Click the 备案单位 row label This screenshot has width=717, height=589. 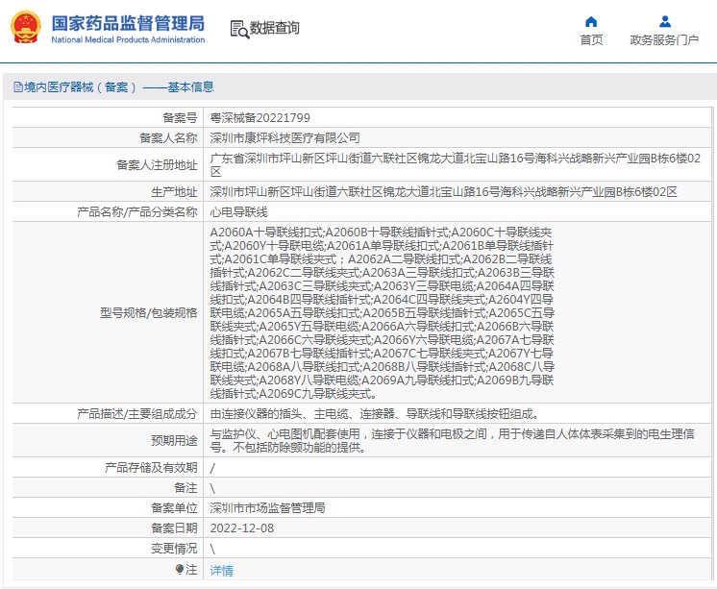[x=174, y=508]
